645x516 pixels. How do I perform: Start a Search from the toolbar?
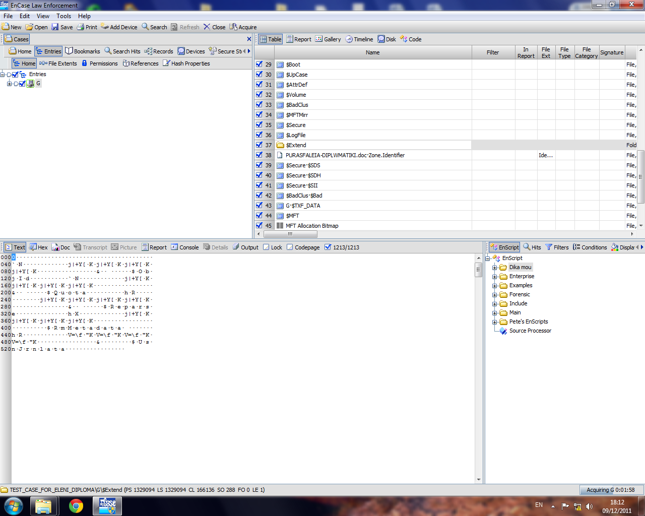click(x=154, y=27)
